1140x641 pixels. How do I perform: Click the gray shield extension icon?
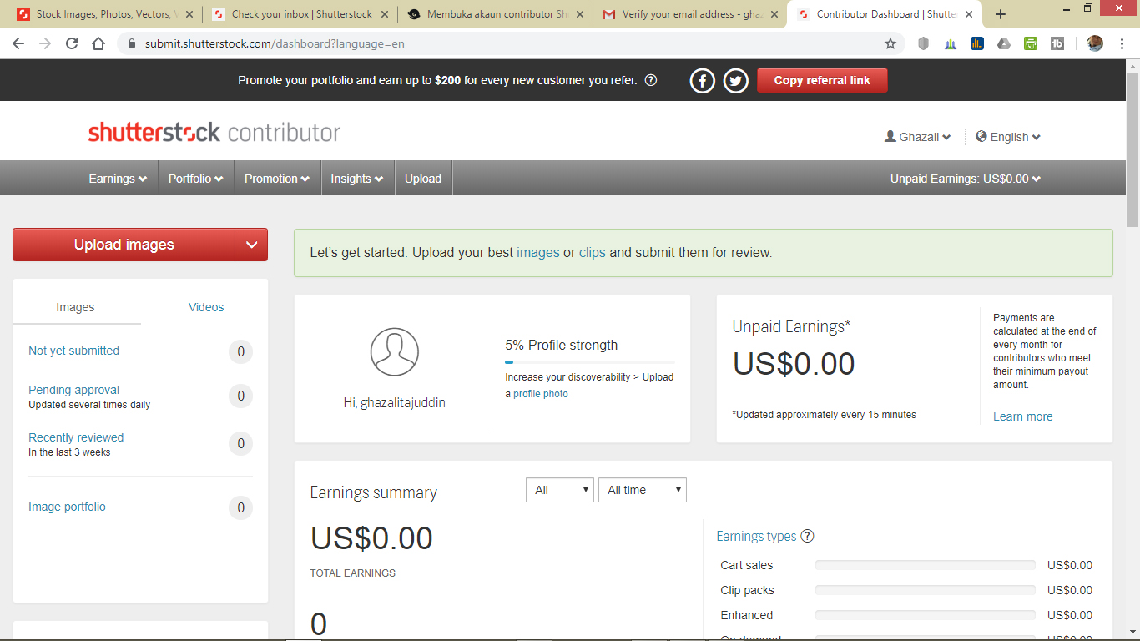click(x=923, y=43)
